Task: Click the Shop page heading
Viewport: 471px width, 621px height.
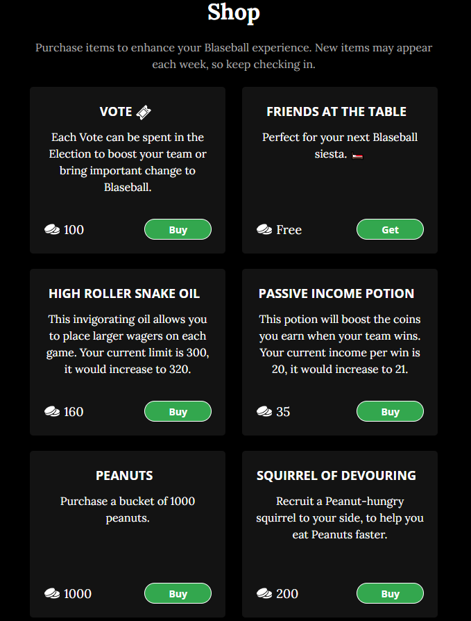Action: (x=234, y=13)
